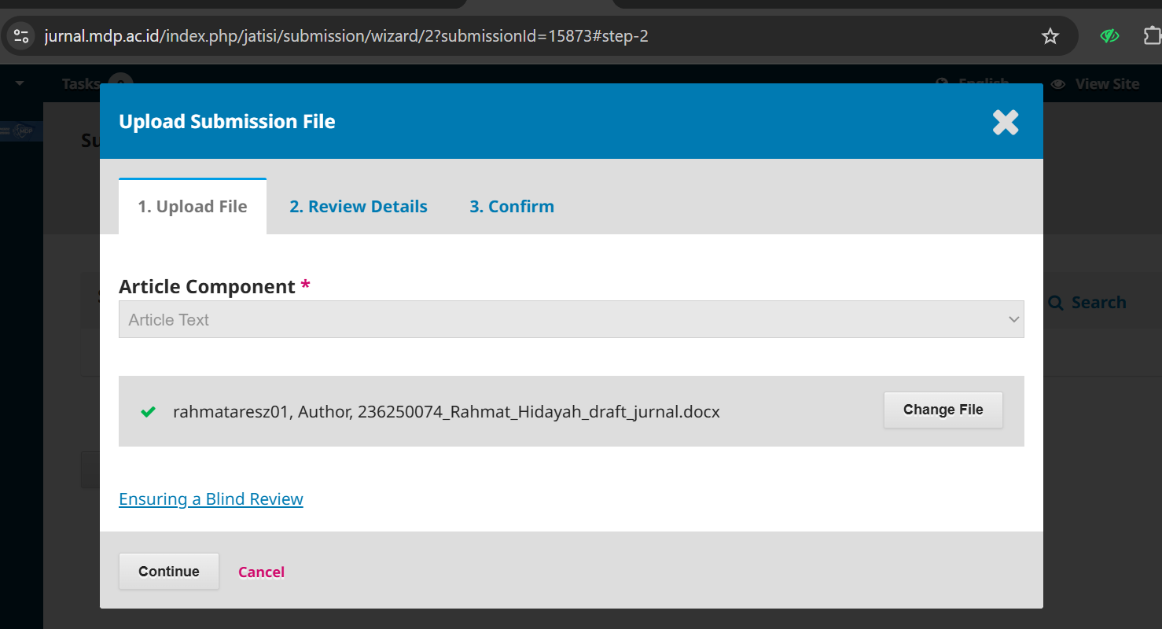Select the uploaded draft_jurnal.docx file name
The image size is (1162, 629).
tap(539, 411)
